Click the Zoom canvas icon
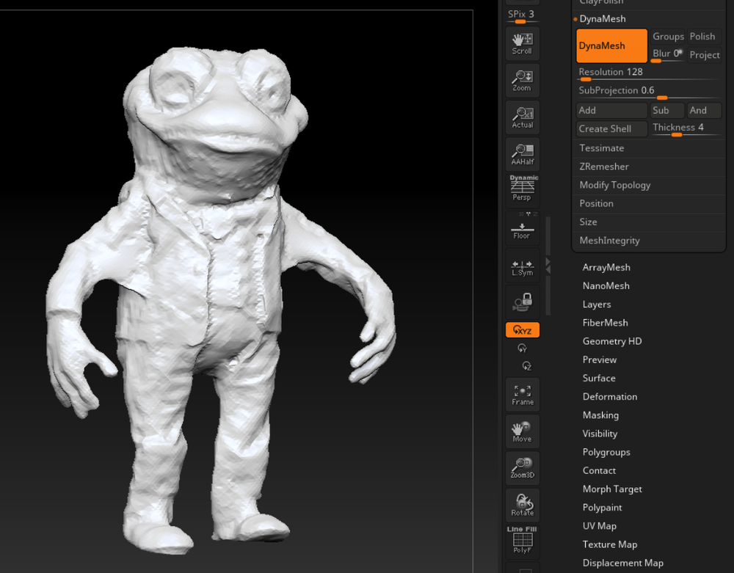The image size is (734, 573). tap(523, 81)
